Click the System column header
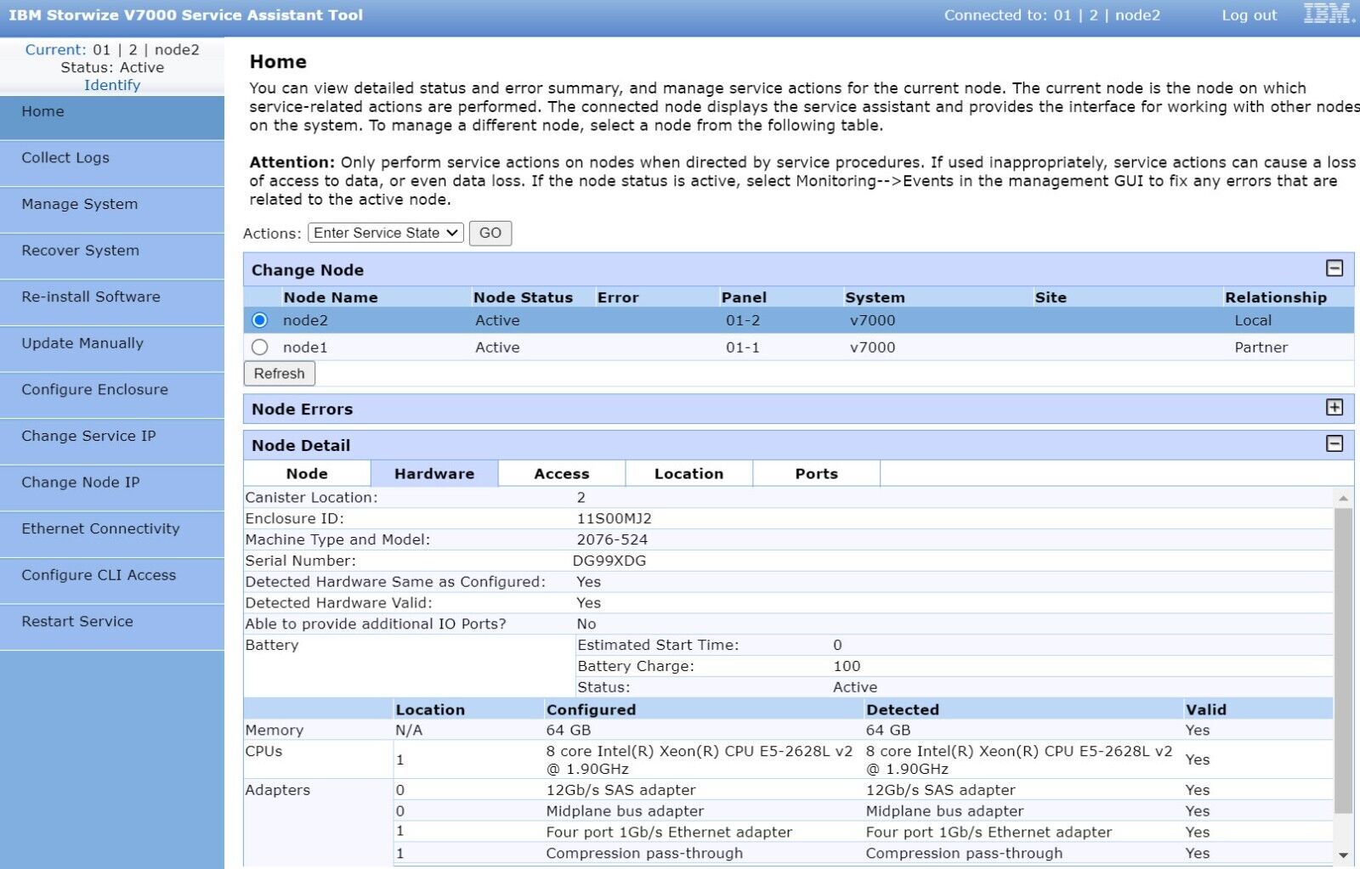The height and width of the screenshot is (869, 1360). click(x=875, y=297)
